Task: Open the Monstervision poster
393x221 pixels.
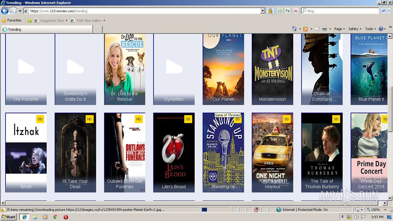Action: (x=272, y=69)
